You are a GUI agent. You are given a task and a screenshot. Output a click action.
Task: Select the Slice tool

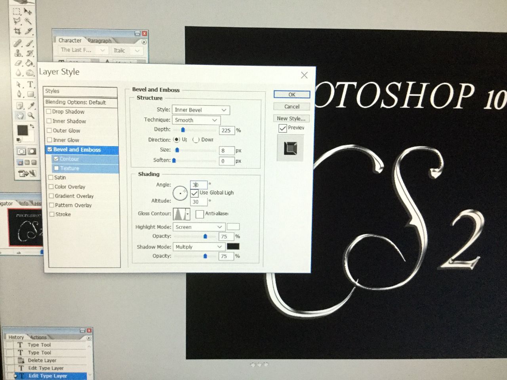click(29, 30)
